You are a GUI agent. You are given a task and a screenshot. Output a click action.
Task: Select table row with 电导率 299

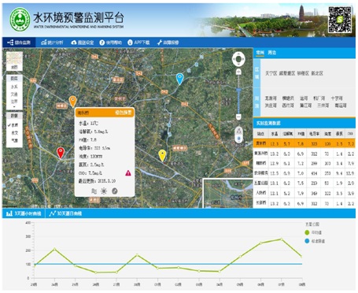pos(304,163)
